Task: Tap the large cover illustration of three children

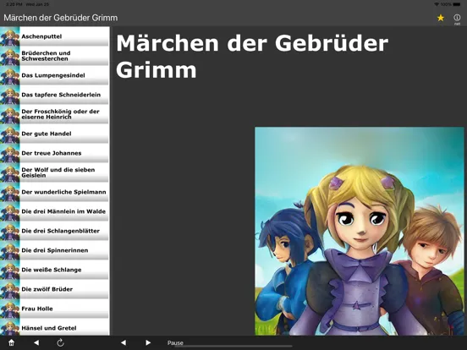Action: (x=360, y=232)
